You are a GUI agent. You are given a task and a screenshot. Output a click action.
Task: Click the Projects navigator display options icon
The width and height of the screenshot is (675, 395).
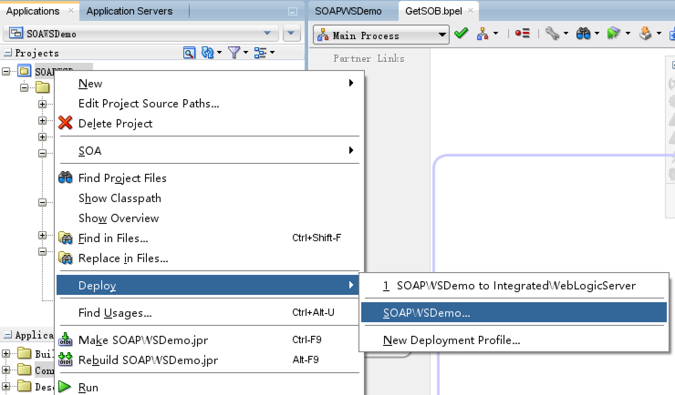coord(260,53)
